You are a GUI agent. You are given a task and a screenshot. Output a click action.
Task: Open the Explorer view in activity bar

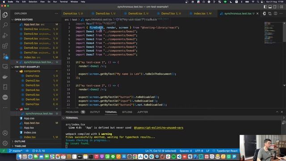(x=5, y=15)
